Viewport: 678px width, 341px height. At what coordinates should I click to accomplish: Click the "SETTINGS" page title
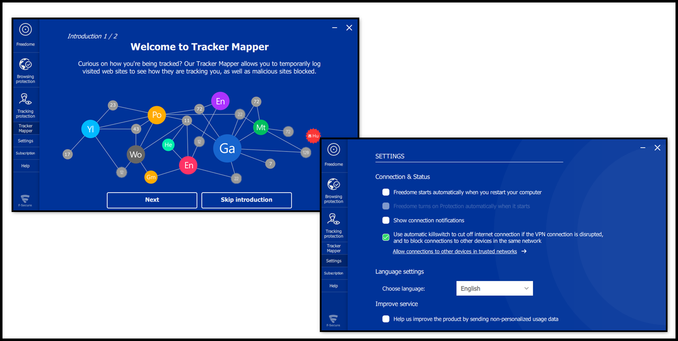[x=390, y=156]
